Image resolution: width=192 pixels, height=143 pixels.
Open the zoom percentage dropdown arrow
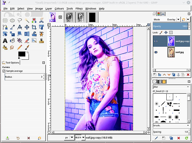83,138
